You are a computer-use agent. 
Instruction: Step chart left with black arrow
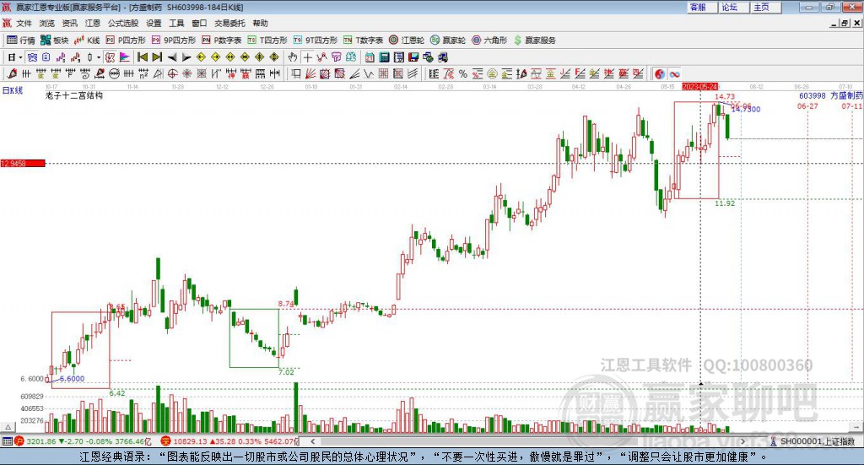pyautogui.click(x=172, y=57)
